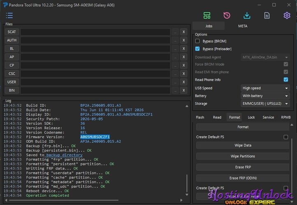Image resolution: width=297 pixels, height=205 pixels.
Task: Uncheck Read Phone Info checkbox
Action: click(286, 80)
